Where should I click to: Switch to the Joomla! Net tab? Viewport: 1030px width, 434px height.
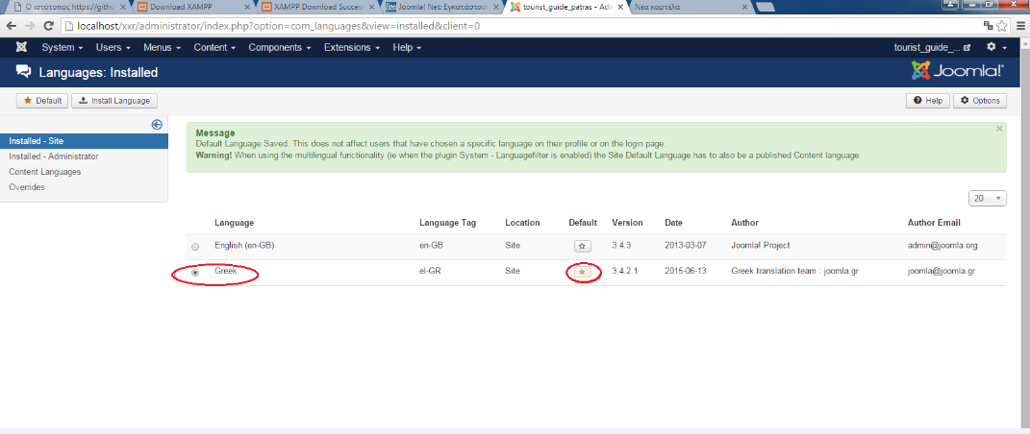(x=442, y=8)
